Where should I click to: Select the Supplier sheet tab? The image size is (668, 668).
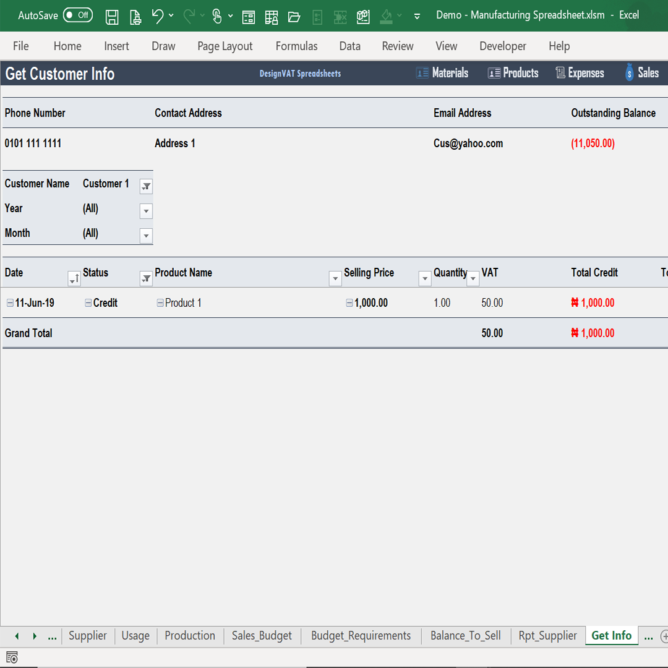[87, 636]
